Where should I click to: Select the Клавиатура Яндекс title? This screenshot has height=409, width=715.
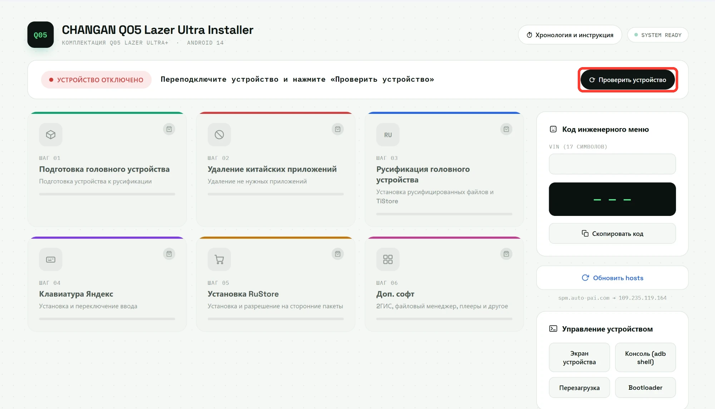point(76,294)
